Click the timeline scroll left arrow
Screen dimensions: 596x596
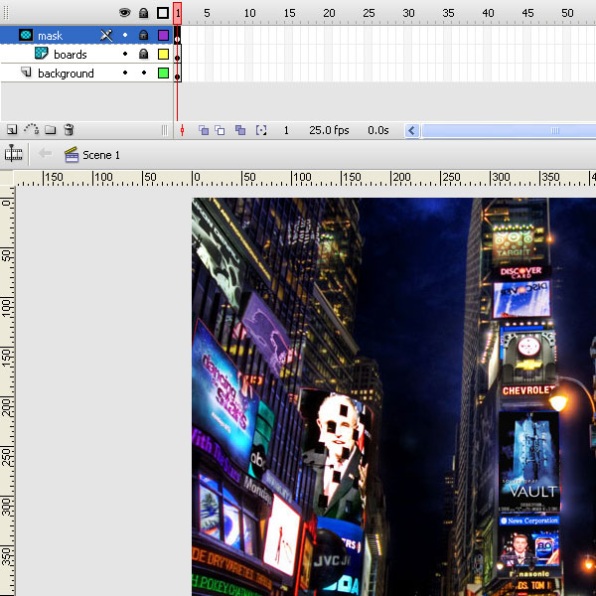[x=411, y=131]
